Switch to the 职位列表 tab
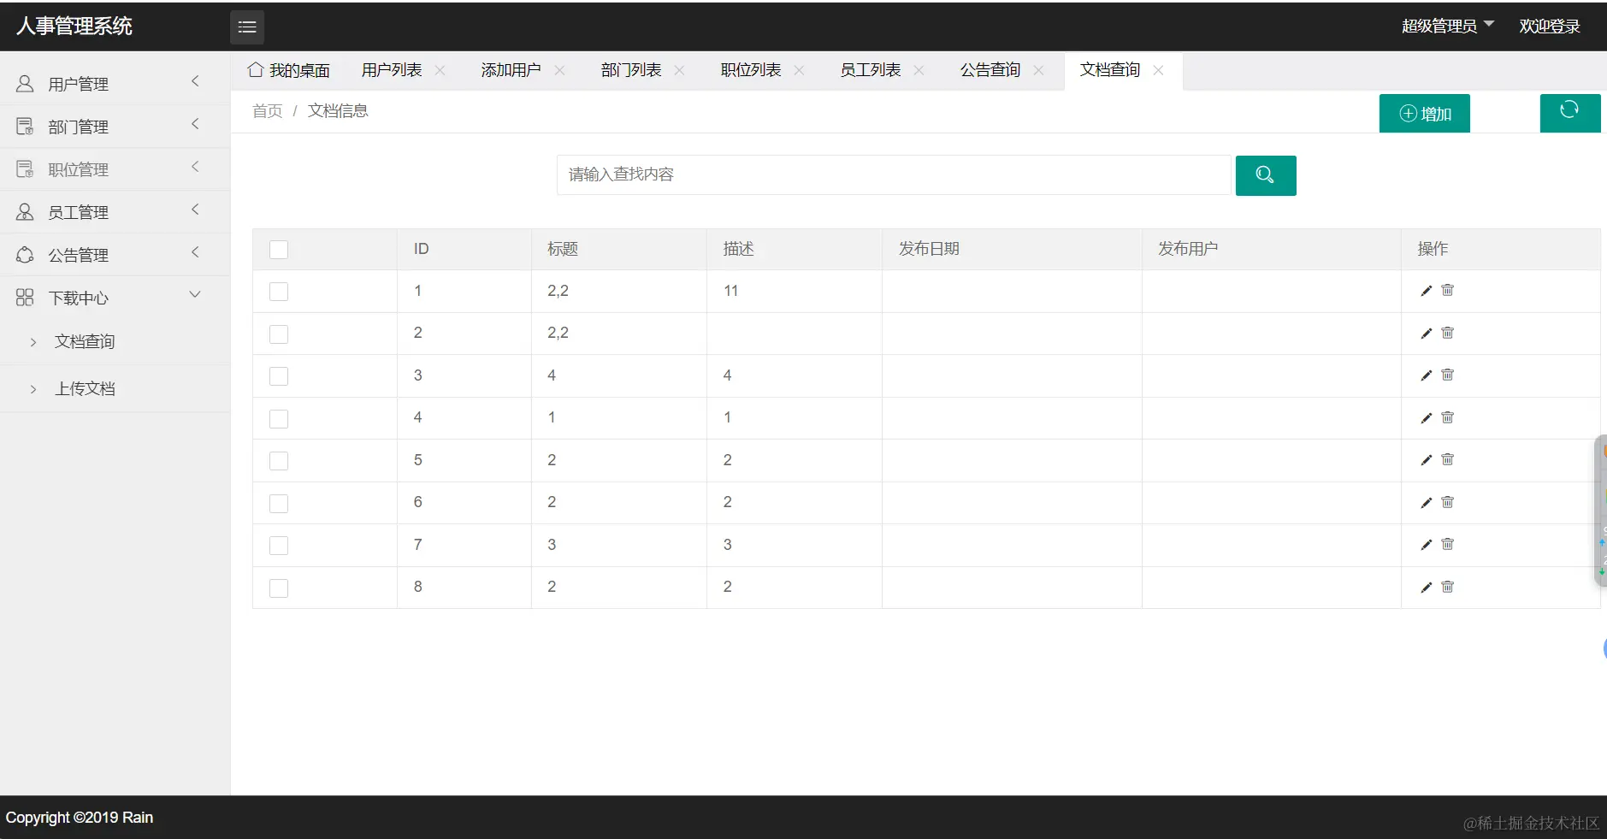The height and width of the screenshot is (839, 1607). (751, 70)
